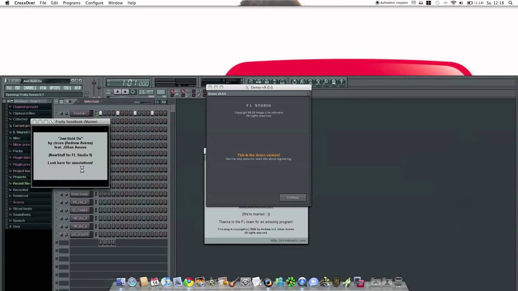Click the zirconmusic.com link in the notebook
The width and height of the screenshot is (518, 291).
point(288,240)
